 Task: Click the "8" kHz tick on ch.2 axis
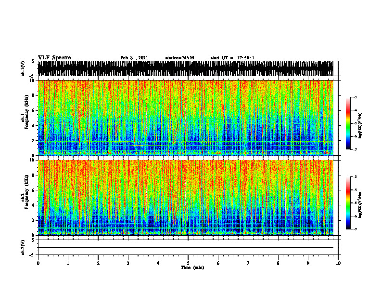(x=33, y=175)
